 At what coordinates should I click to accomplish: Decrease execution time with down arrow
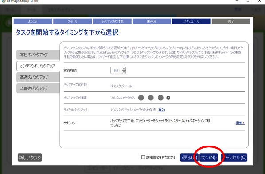124,72
